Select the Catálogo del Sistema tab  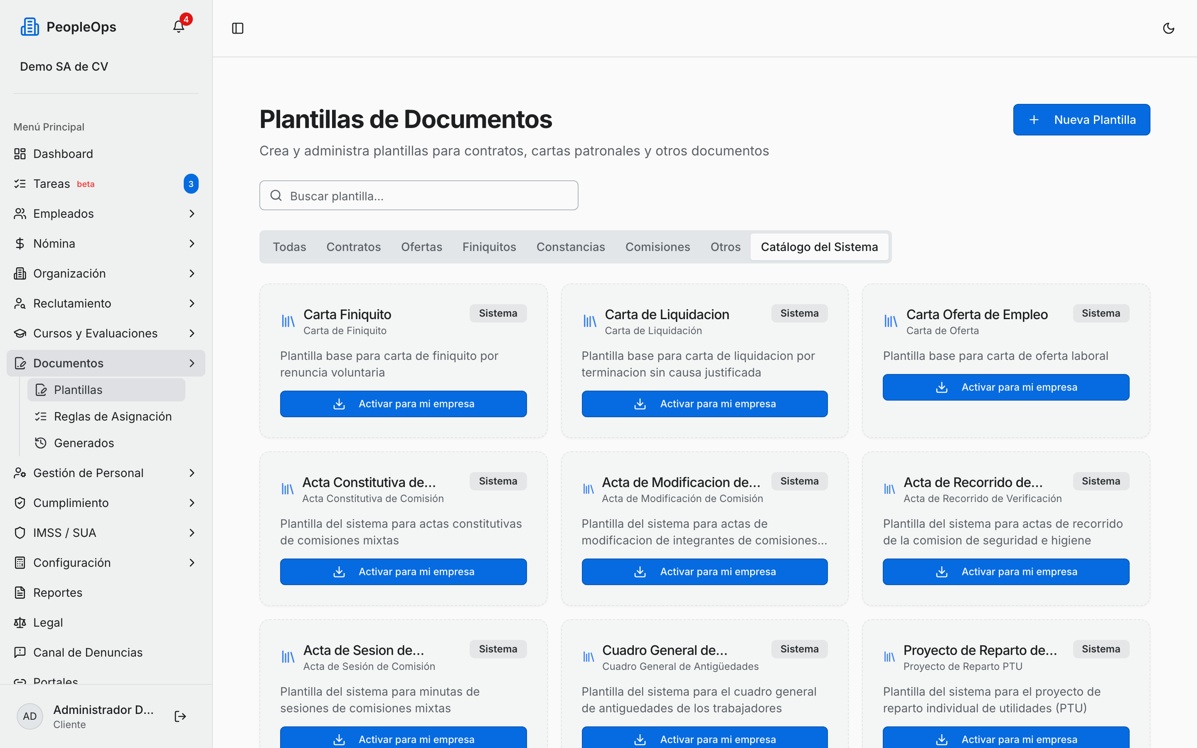[819, 247]
